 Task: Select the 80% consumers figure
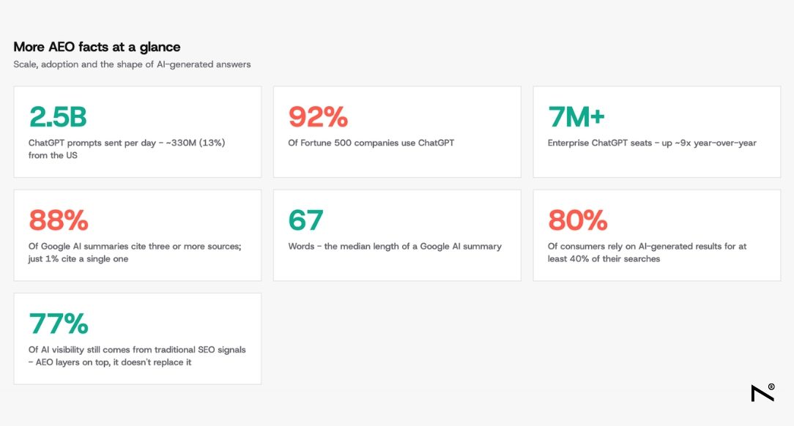[578, 220]
